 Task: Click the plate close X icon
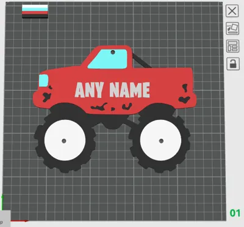pyautogui.click(x=232, y=11)
